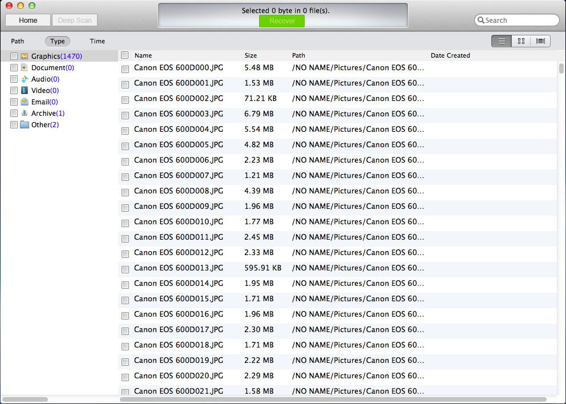
Task: Select the Audio(0) category label
Action: 45,79
